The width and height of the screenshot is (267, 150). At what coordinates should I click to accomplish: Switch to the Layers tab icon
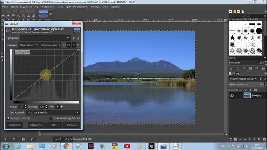coord(230,74)
